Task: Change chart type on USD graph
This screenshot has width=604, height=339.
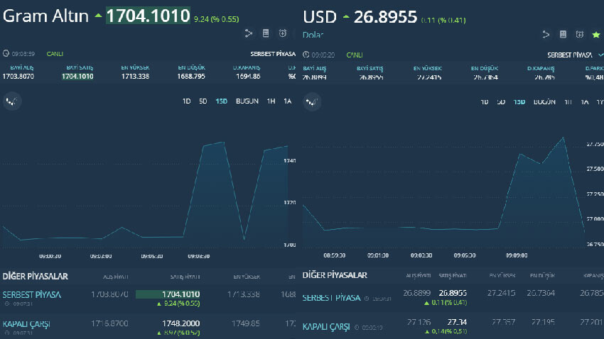Action: [x=311, y=102]
